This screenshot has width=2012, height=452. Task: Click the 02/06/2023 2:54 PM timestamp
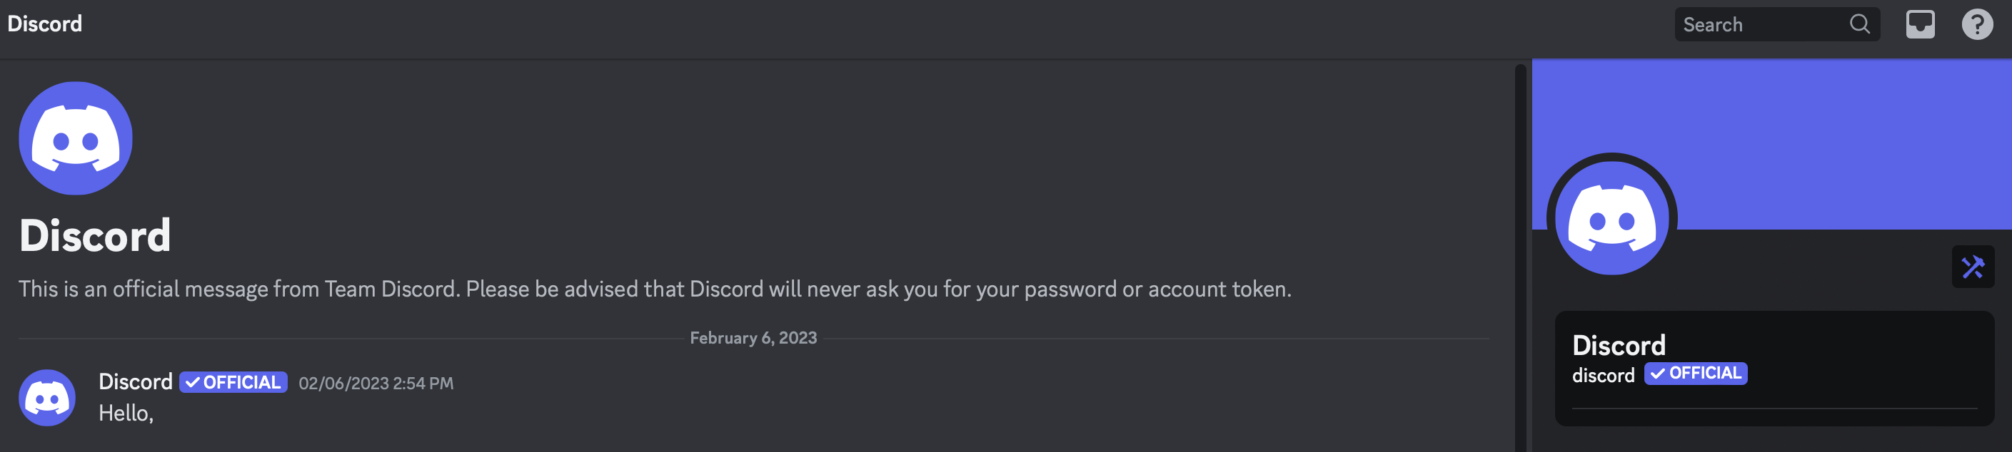(x=376, y=384)
